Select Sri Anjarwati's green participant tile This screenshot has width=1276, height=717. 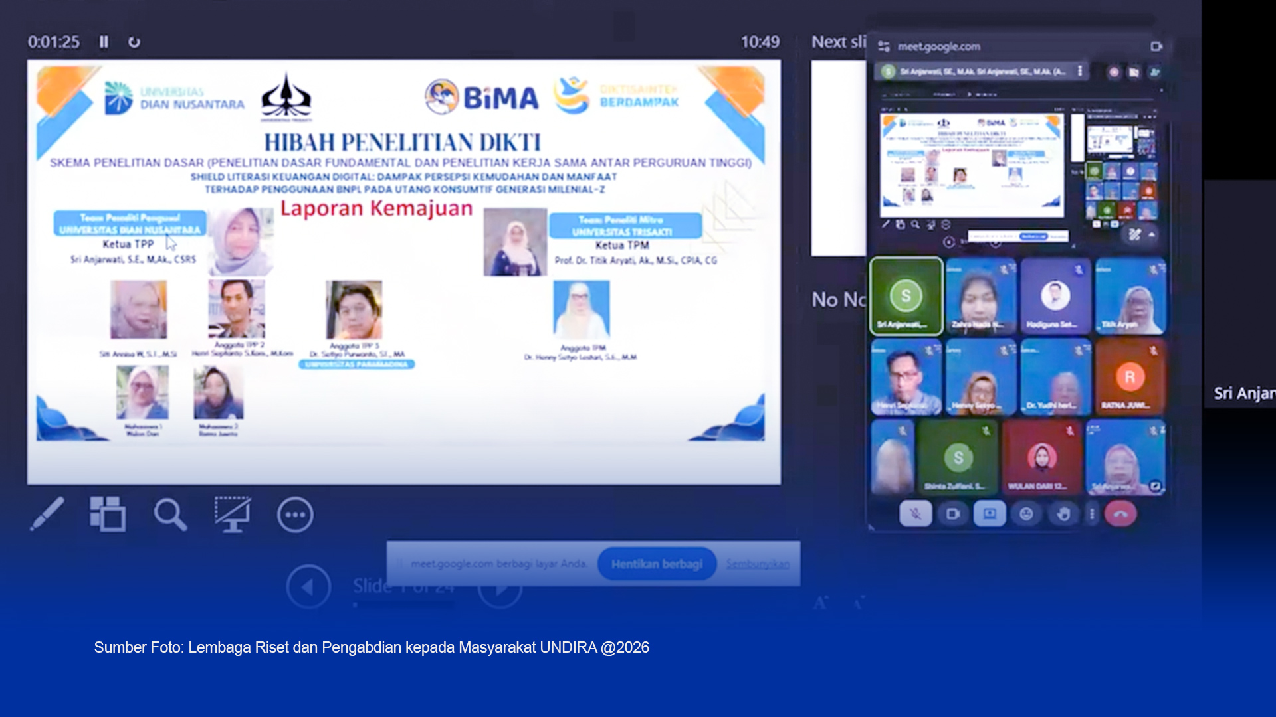coord(906,296)
